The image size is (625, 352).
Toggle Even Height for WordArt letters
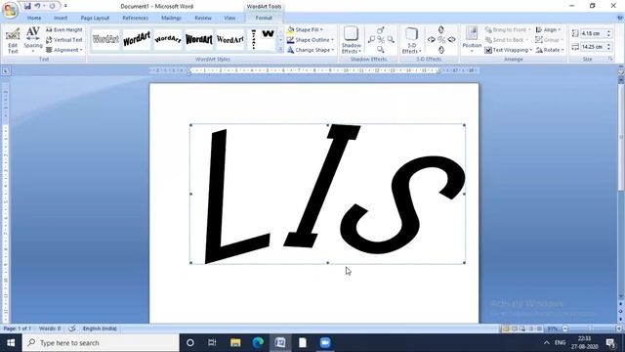(x=63, y=30)
